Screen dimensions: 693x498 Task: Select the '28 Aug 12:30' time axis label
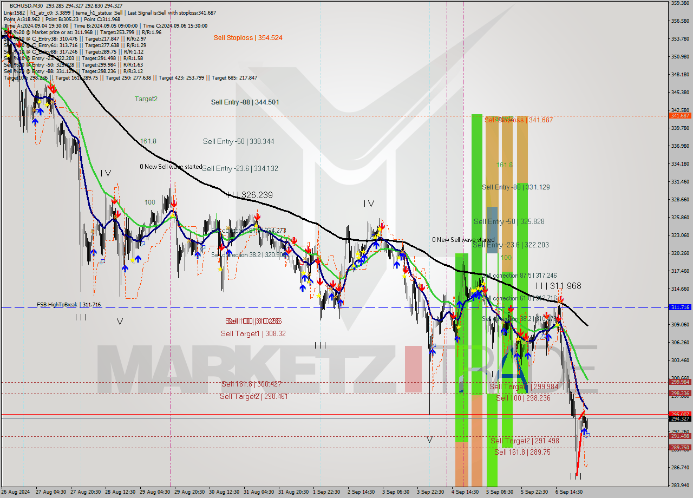coord(120,492)
